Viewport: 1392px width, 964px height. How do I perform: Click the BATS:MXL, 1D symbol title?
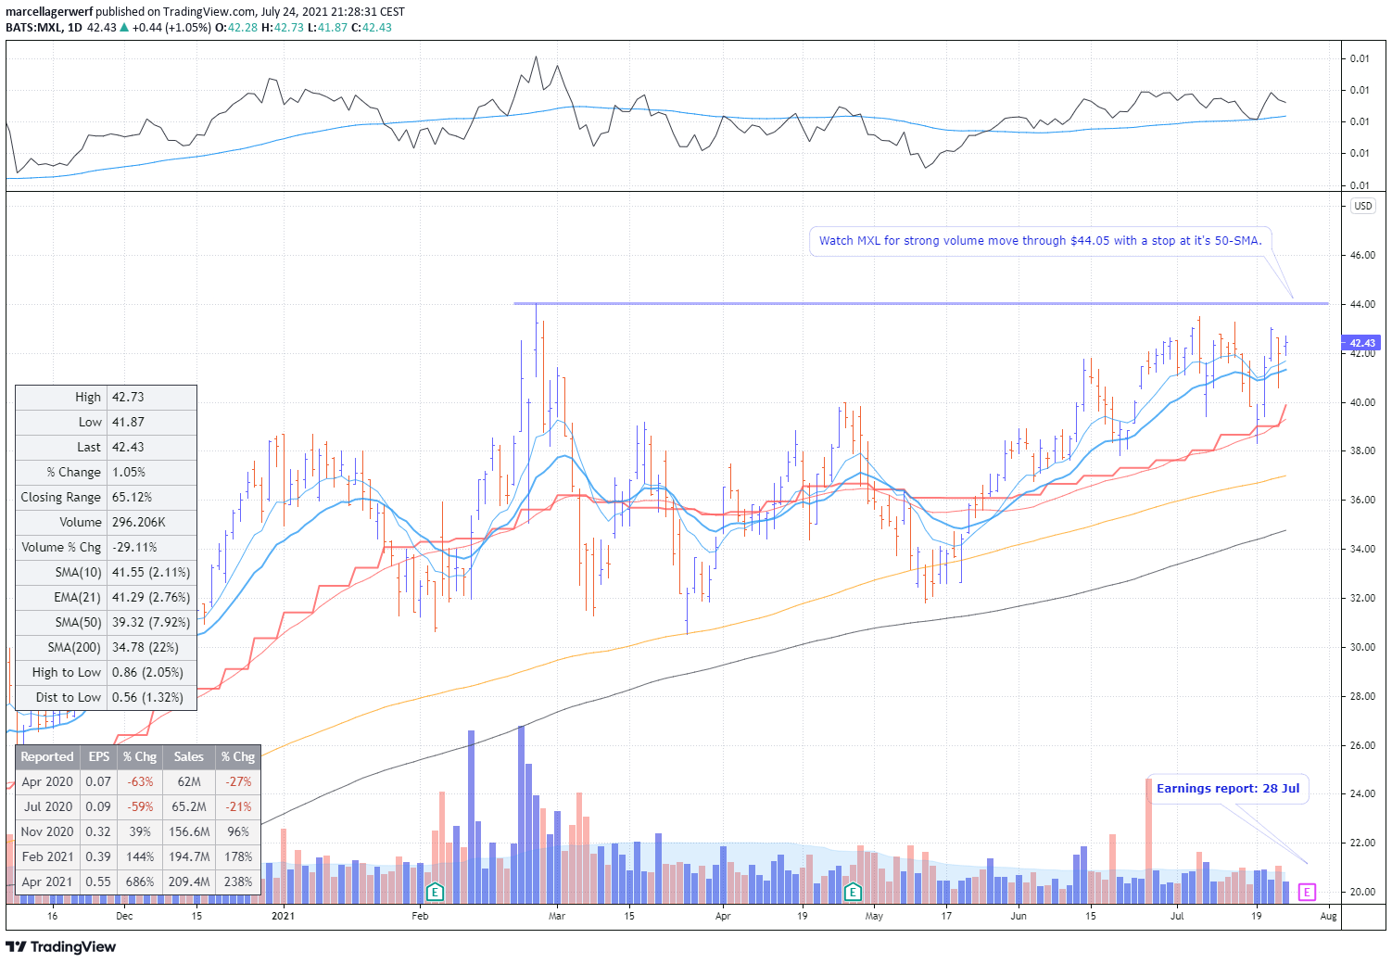[x=44, y=27]
